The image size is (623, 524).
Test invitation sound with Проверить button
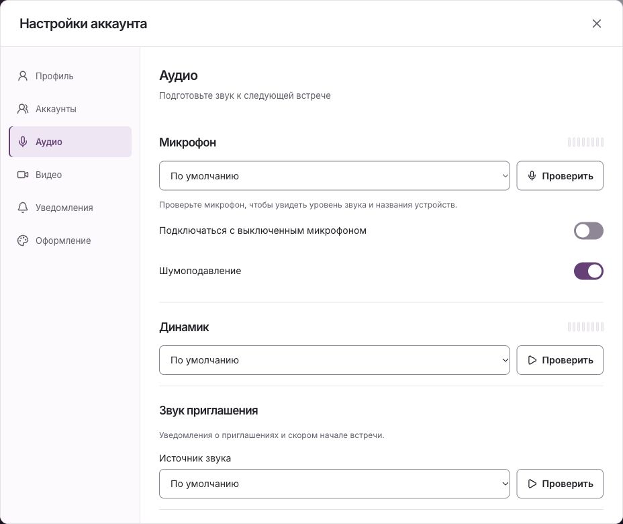(560, 484)
